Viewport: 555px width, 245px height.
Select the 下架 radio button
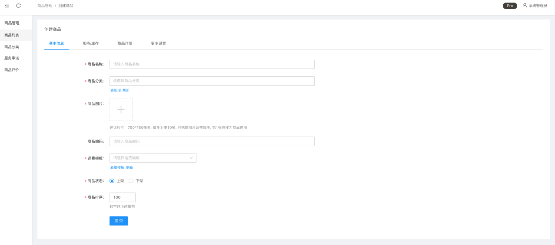131,181
